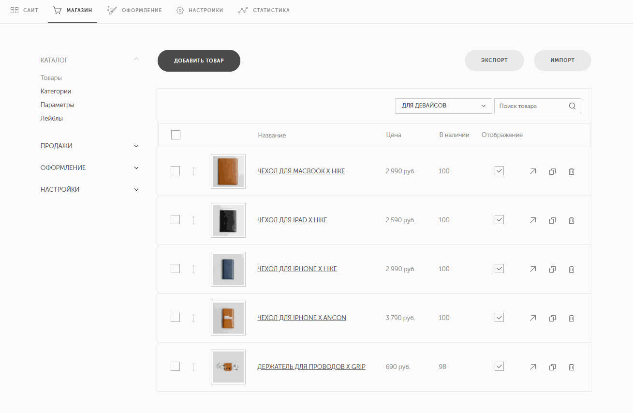Expand the Настройки sidebar section

tap(136, 190)
